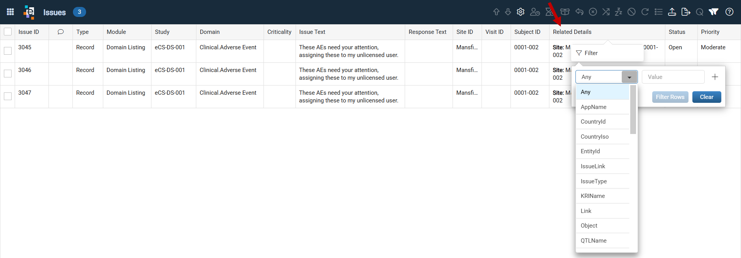This screenshot has width=741, height=258.
Task: Toggle the select-all checkbox in the header
Action: [8, 32]
